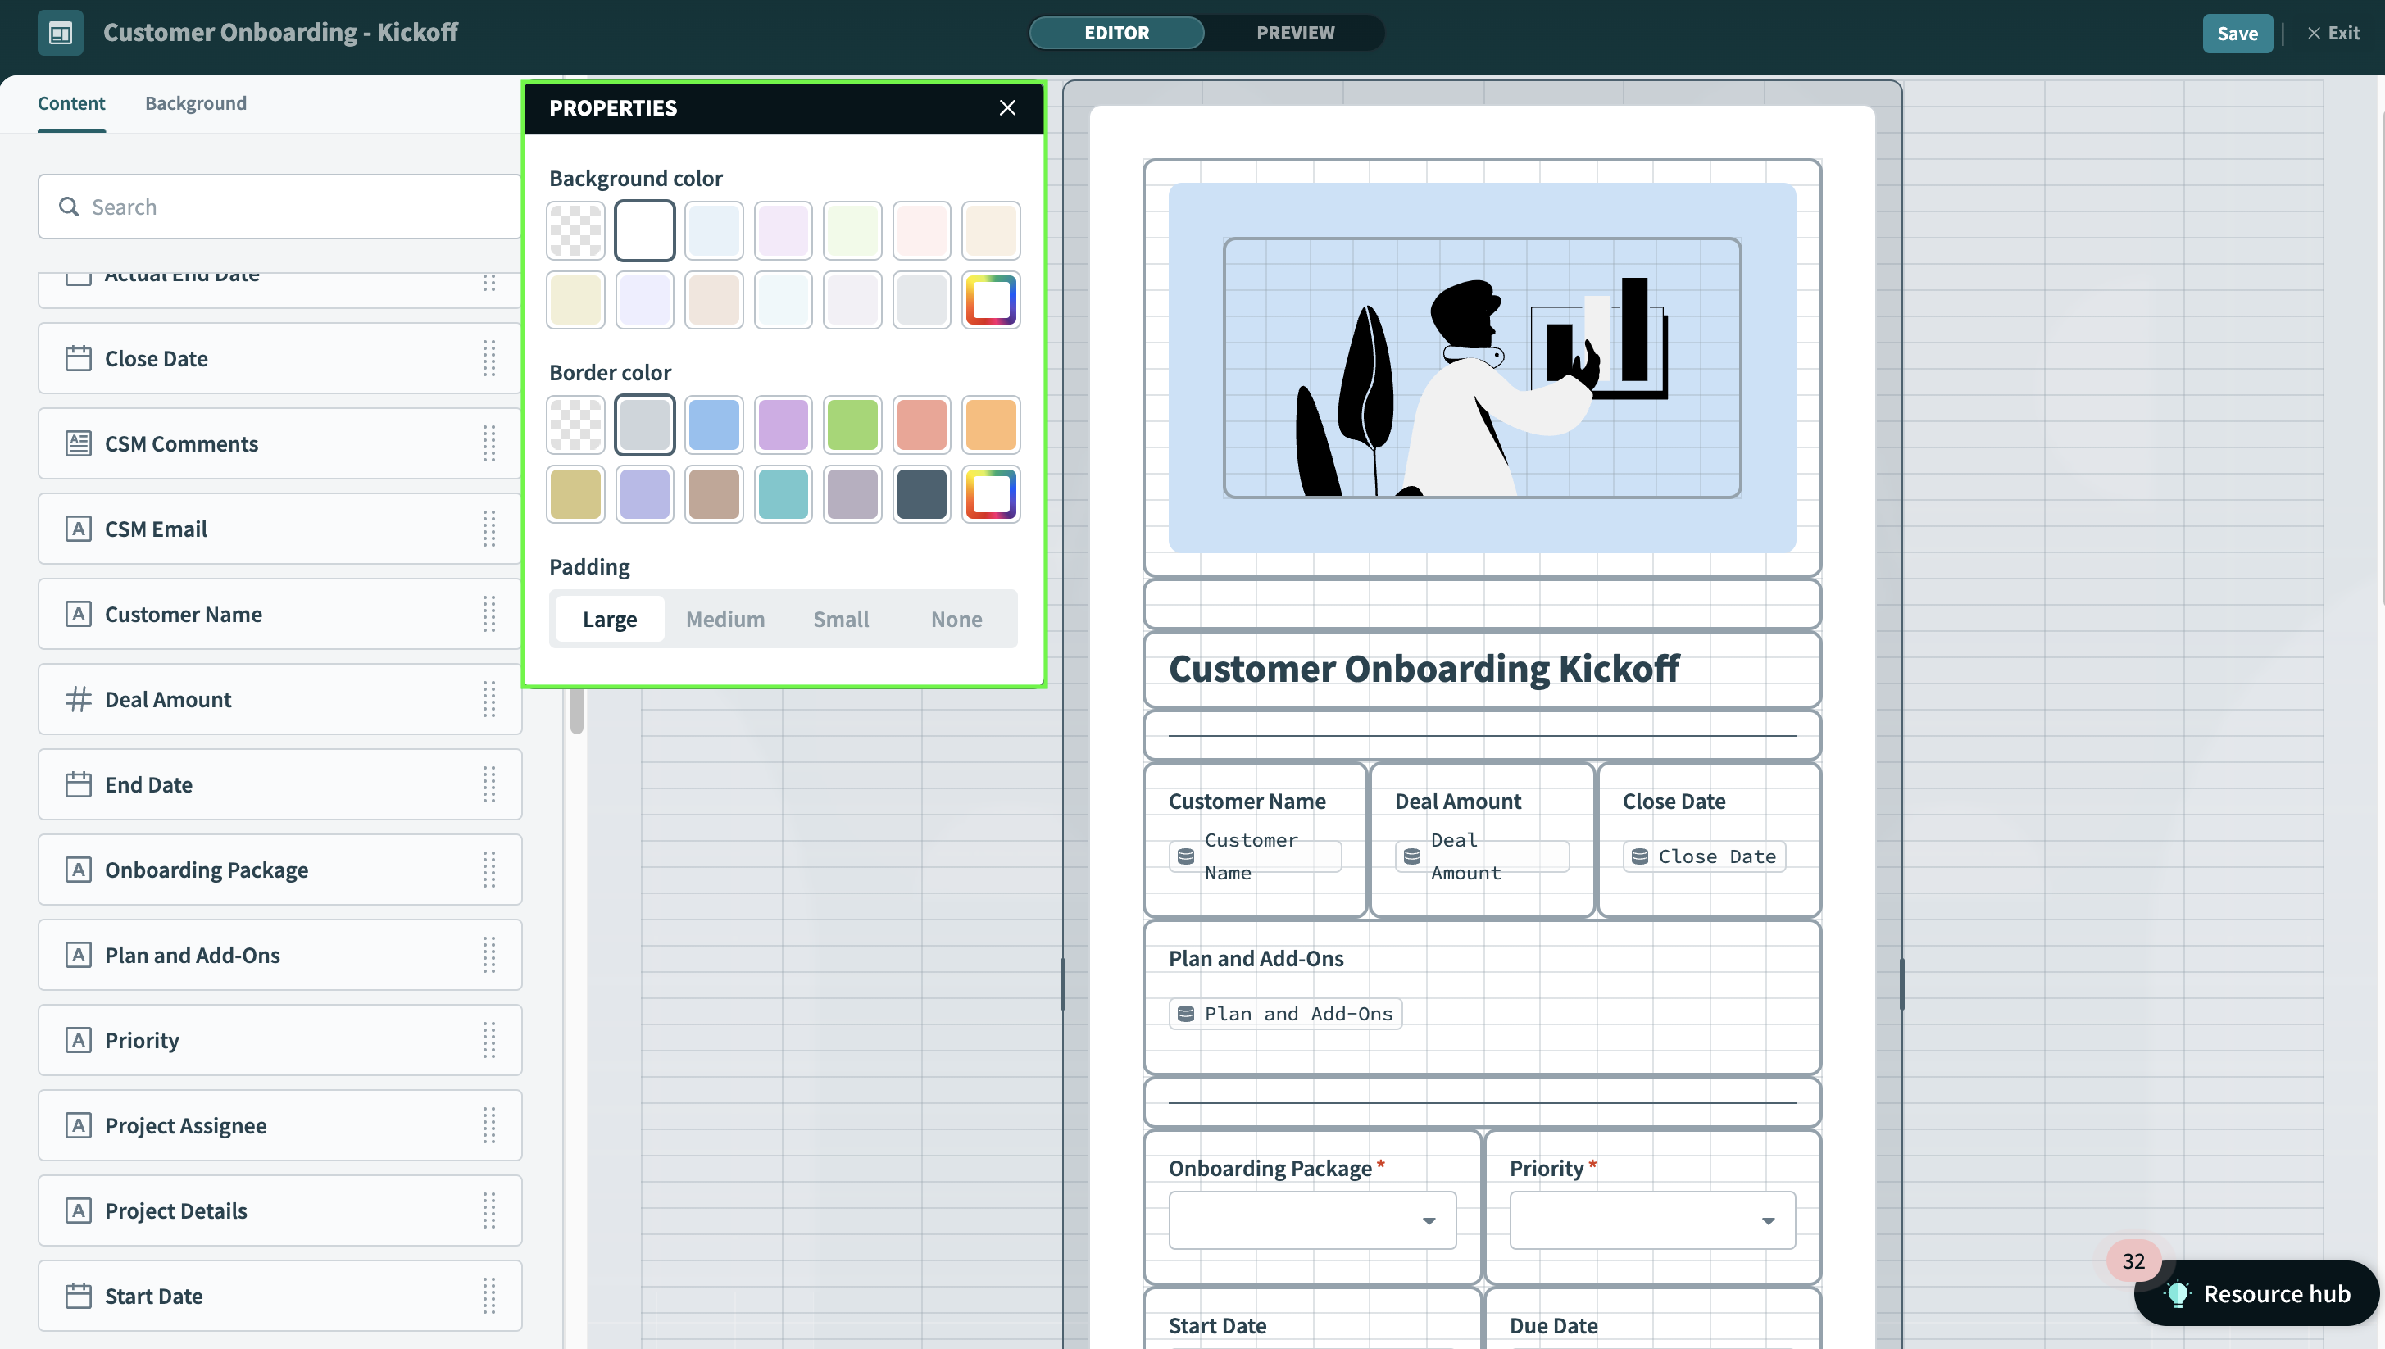Click the Resource hub lightbulb icon

[x=2178, y=1294]
